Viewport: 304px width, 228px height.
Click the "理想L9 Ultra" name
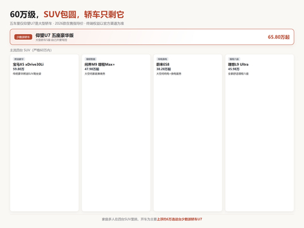(x=238, y=65)
